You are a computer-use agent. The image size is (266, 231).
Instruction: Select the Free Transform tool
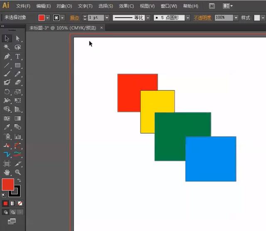tap(17, 100)
